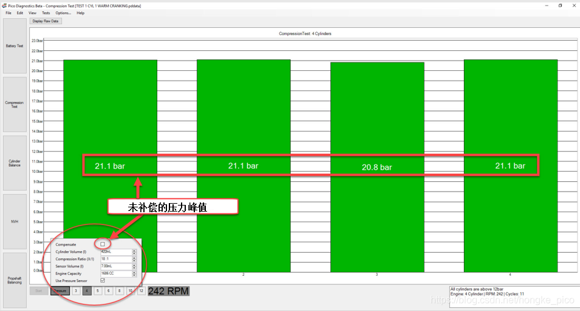The width and height of the screenshot is (580, 311).
Task: Click the Sensor Volume input field
Action: 117,266
